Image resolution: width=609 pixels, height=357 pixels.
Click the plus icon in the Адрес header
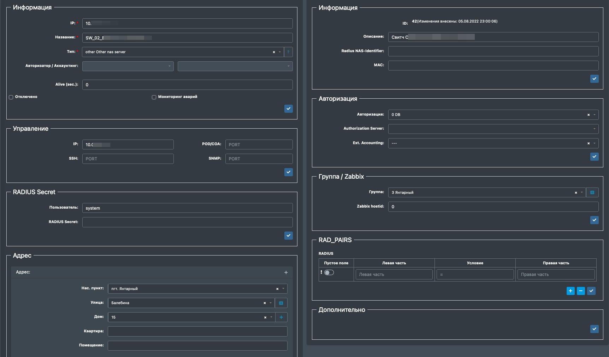coord(286,272)
